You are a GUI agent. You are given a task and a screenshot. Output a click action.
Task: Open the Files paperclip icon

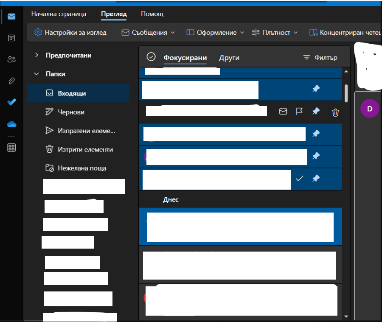11,81
